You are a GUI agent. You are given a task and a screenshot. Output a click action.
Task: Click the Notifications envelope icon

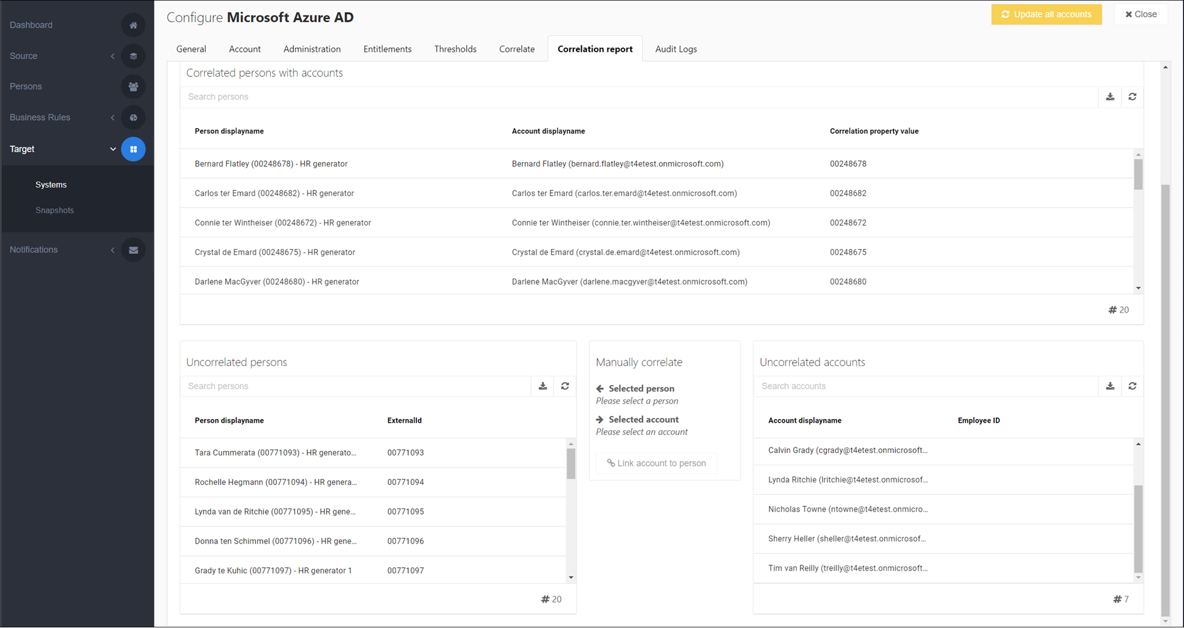(x=133, y=250)
